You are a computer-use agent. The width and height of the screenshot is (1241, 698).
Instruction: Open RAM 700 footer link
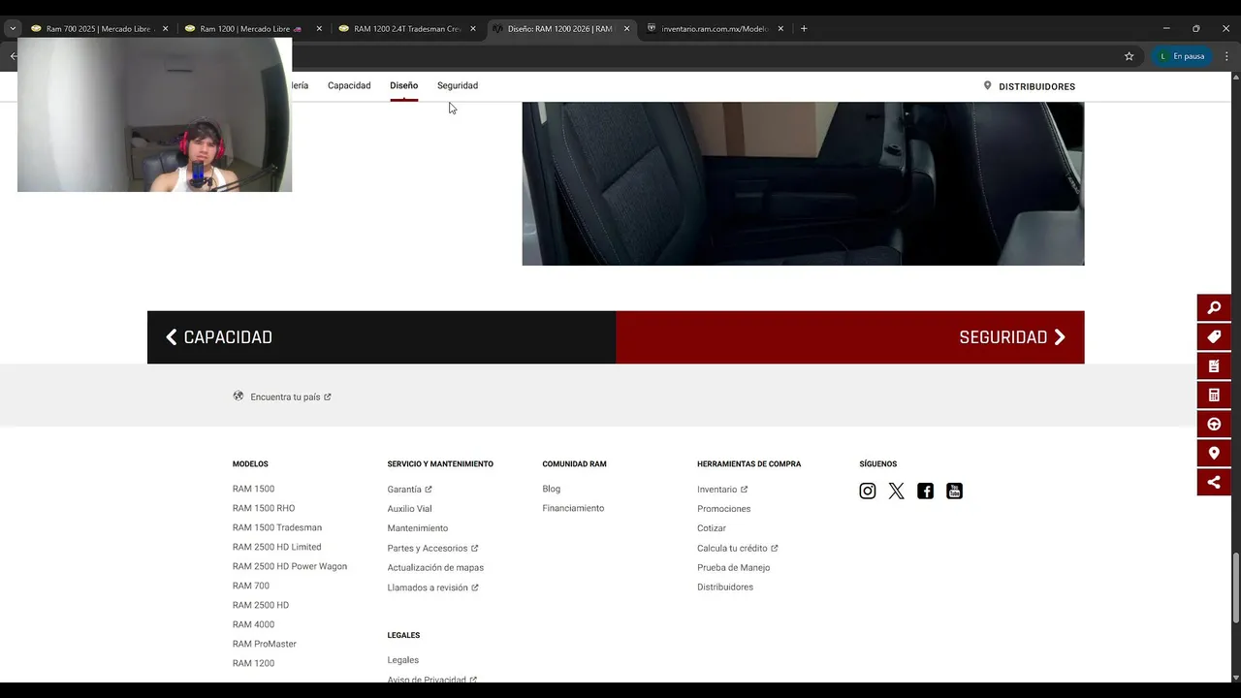coord(251,586)
